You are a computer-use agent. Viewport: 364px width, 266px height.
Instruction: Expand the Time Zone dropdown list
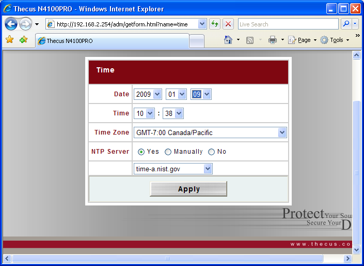tap(282, 132)
